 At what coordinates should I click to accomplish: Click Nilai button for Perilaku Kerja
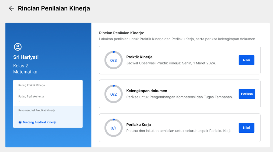[246, 128]
